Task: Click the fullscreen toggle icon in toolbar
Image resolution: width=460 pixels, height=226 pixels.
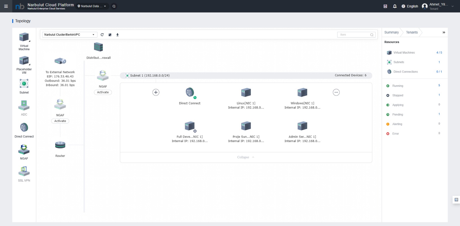Action: click(x=110, y=35)
